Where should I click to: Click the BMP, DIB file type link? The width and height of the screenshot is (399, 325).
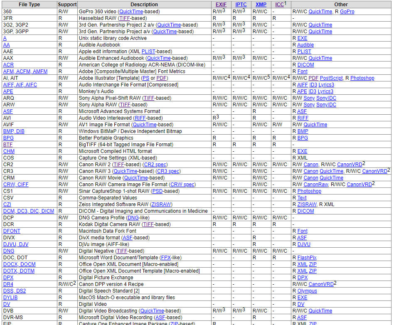(14, 131)
